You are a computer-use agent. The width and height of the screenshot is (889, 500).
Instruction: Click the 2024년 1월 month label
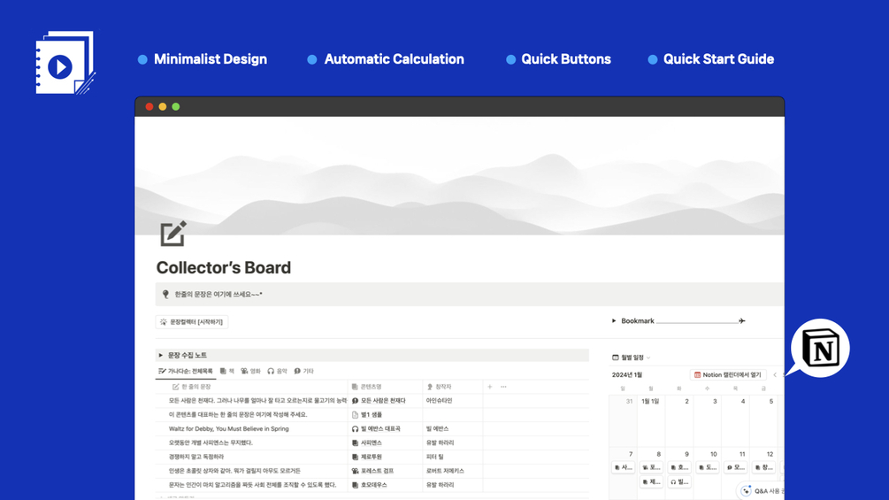[627, 374]
